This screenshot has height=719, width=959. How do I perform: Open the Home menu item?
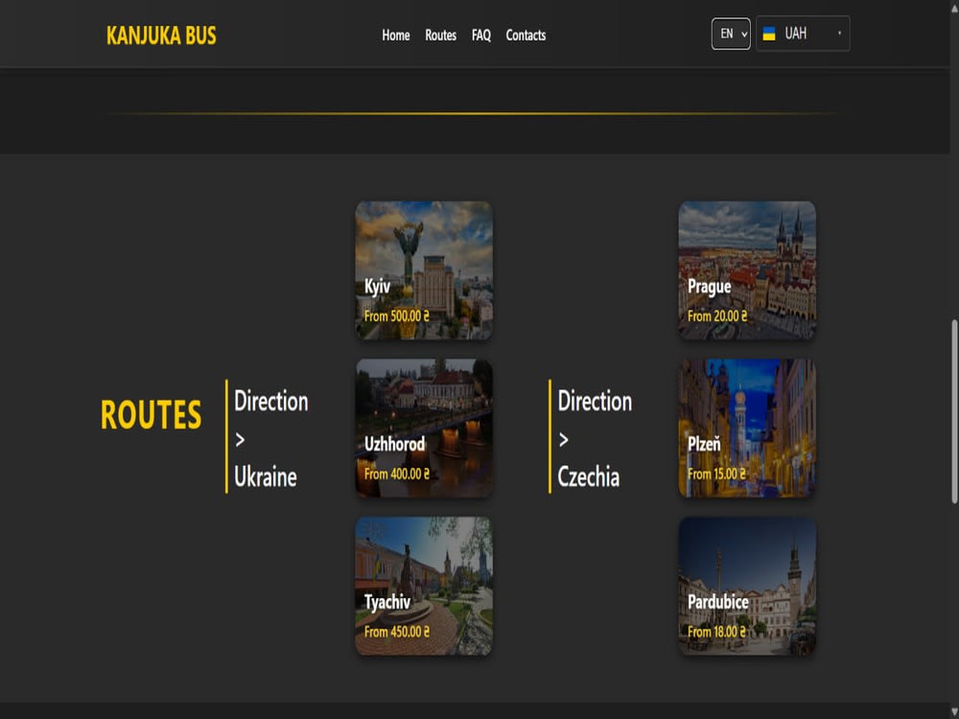[396, 35]
